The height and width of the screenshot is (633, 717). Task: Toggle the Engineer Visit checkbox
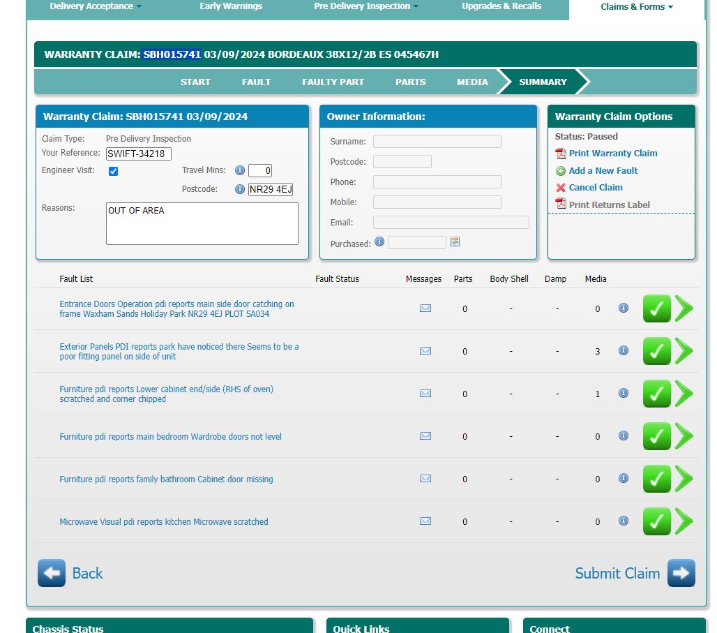click(114, 171)
